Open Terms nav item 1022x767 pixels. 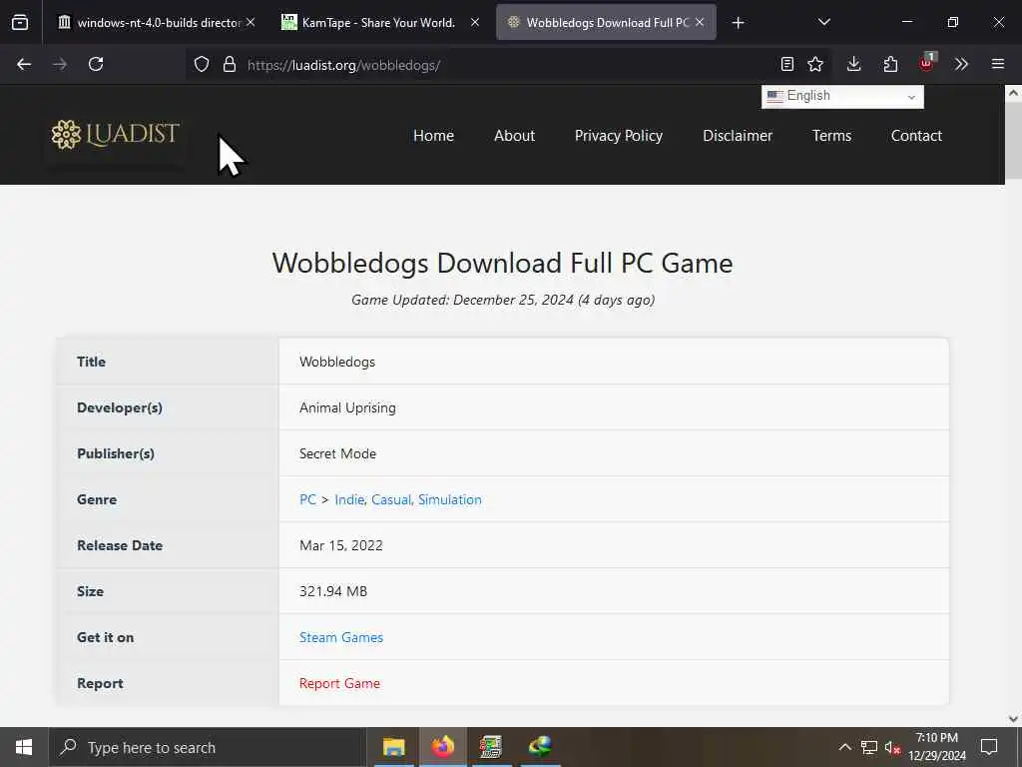831,136
